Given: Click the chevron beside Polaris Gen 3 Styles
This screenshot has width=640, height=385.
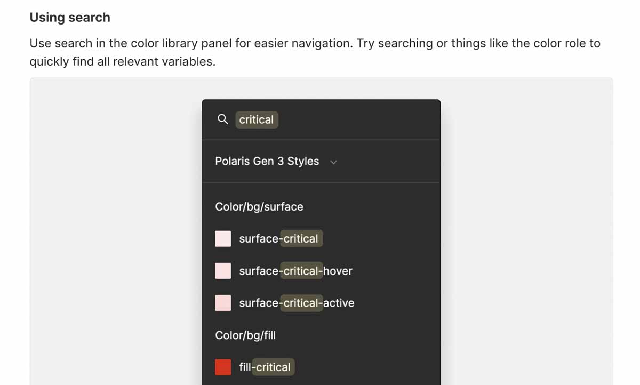Looking at the screenshot, I should coord(334,162).
